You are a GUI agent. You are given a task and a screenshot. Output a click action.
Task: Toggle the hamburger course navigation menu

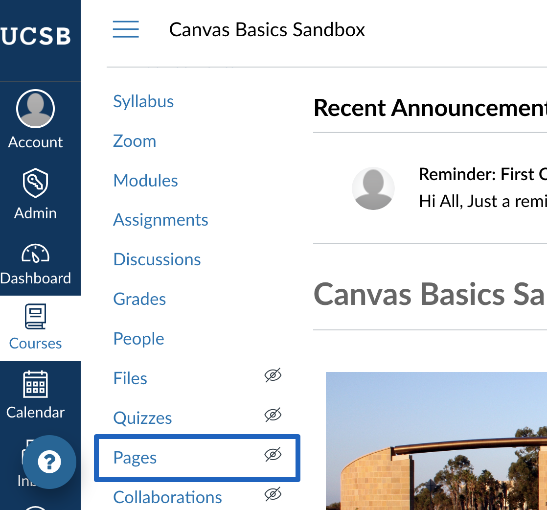click(x=126, y=29)
